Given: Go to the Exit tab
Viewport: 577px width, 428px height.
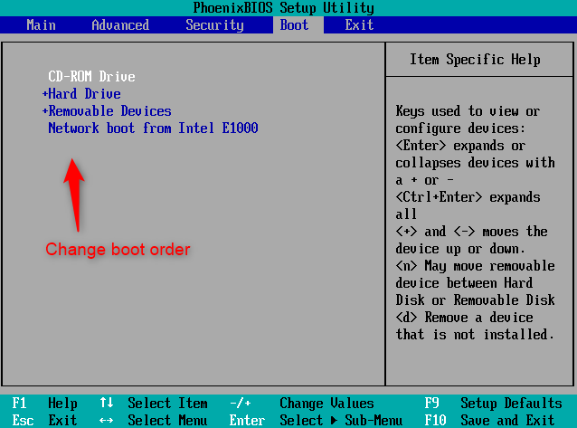Looking at the screenshot, I should [359, 25].
